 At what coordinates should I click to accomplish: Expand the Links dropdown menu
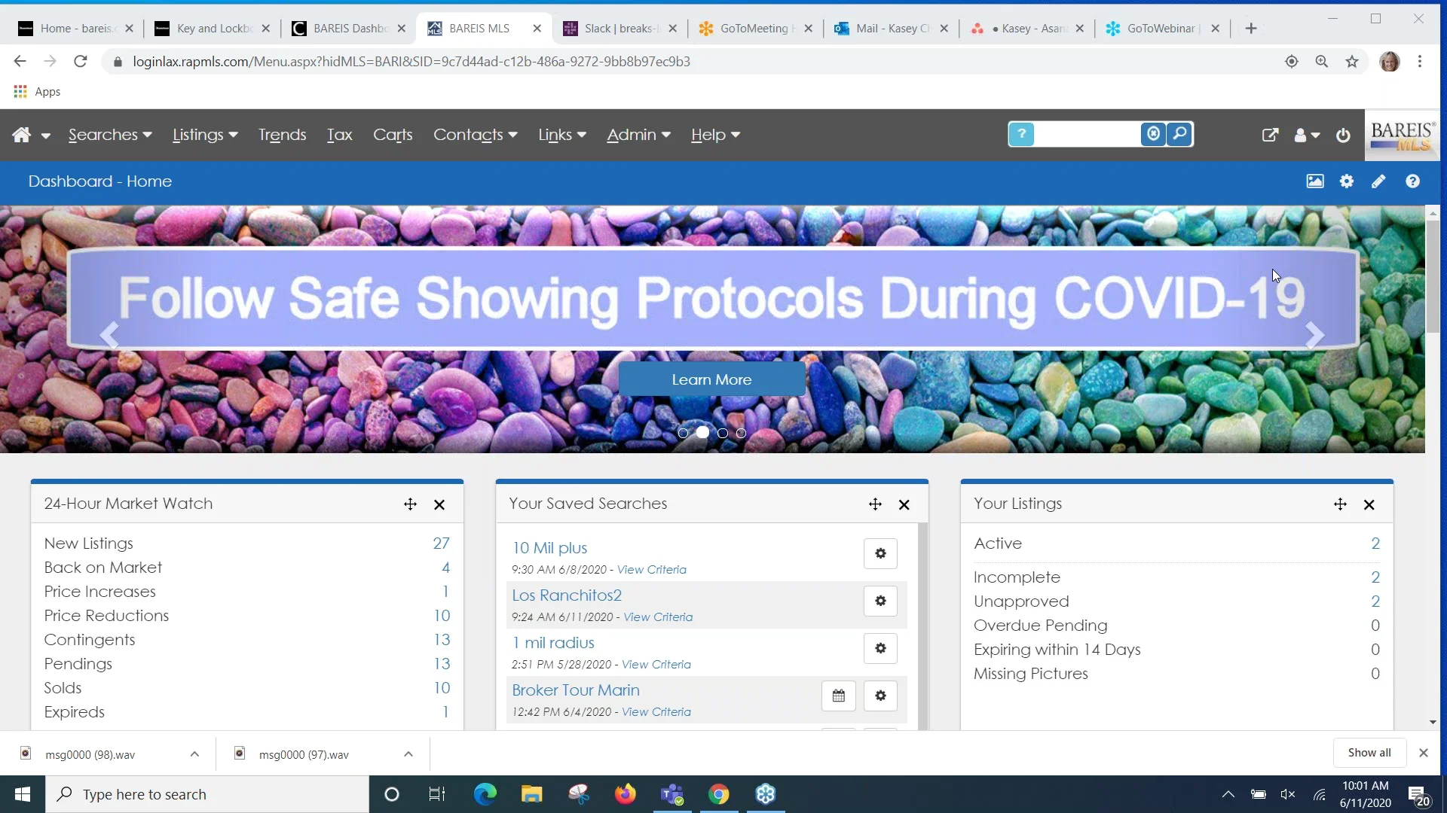coord(562,135)
